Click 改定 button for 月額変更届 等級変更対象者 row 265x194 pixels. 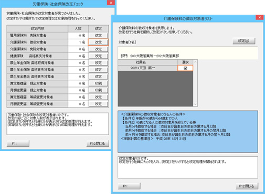click(x=98, y=104)
